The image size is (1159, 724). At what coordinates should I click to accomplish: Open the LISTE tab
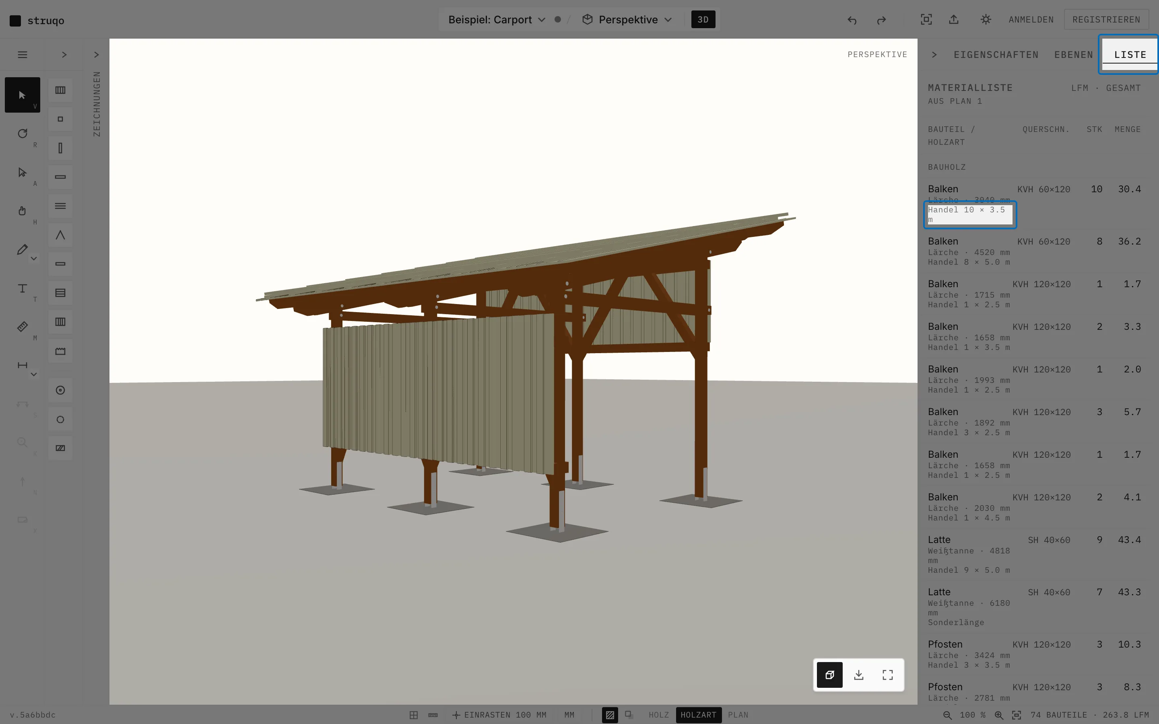point(1130,55)
